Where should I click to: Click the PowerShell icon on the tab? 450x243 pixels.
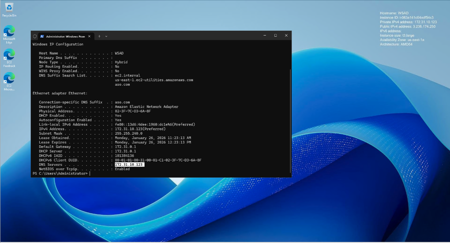[42, 36]
